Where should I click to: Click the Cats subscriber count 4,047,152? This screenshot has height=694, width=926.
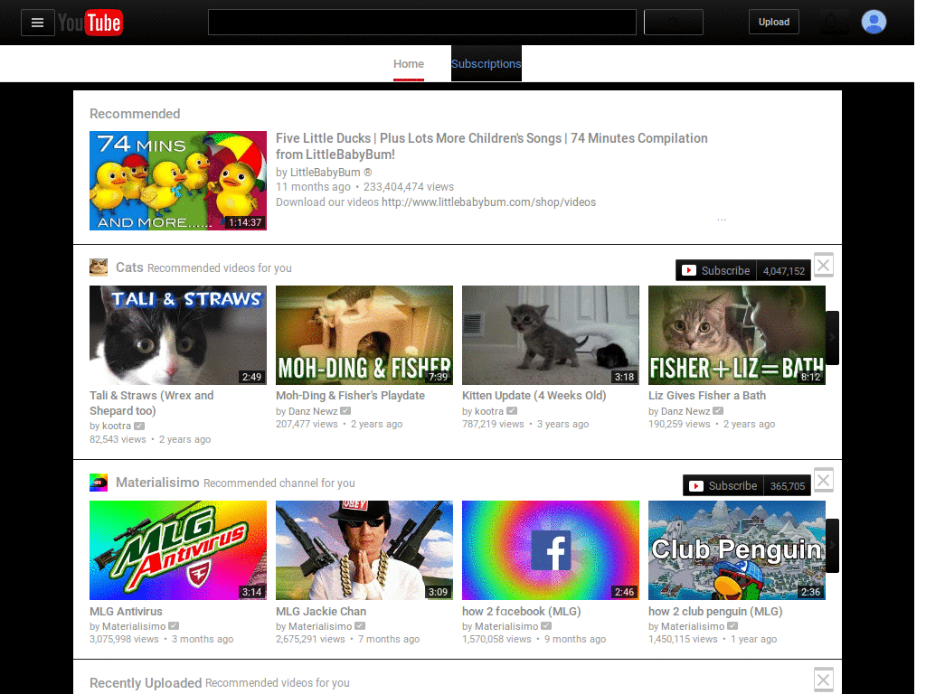[784, 271]
